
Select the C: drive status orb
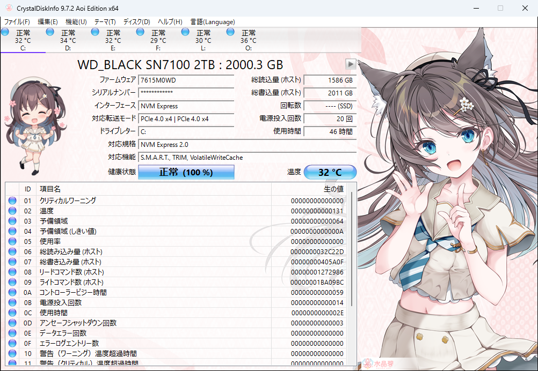point(5,33)
